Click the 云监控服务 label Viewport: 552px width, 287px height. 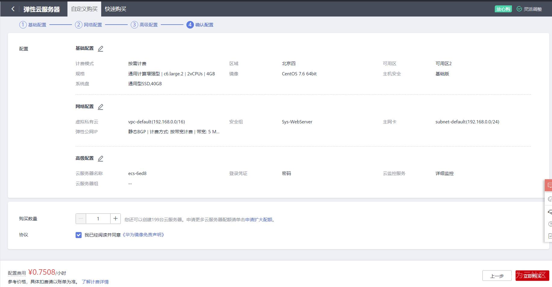click(x=394, y=174)
